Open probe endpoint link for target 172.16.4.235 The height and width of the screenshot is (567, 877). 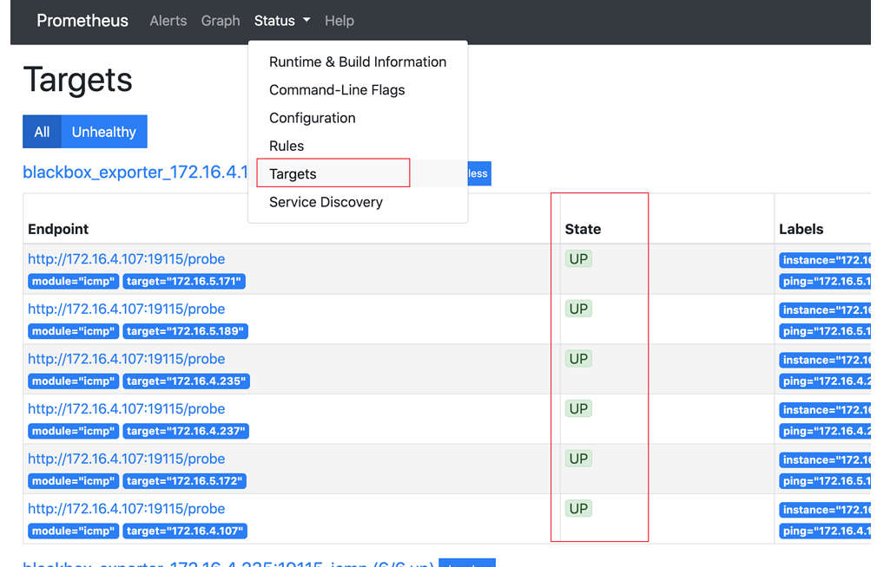pyautogui.click(x=126, y=359)
